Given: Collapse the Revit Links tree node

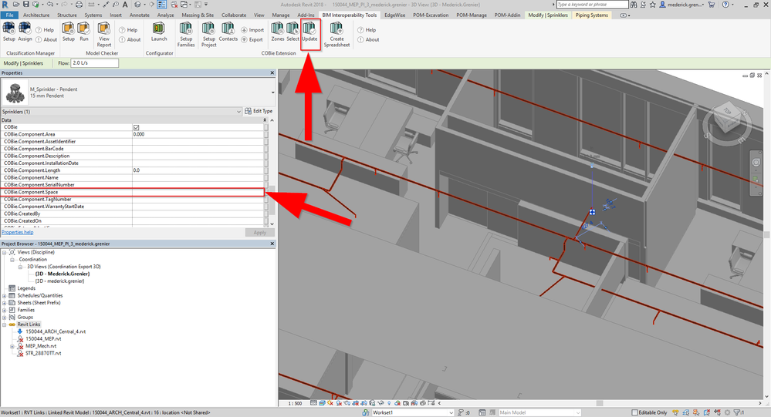Looking at the screenshot, I should point(5,325).
